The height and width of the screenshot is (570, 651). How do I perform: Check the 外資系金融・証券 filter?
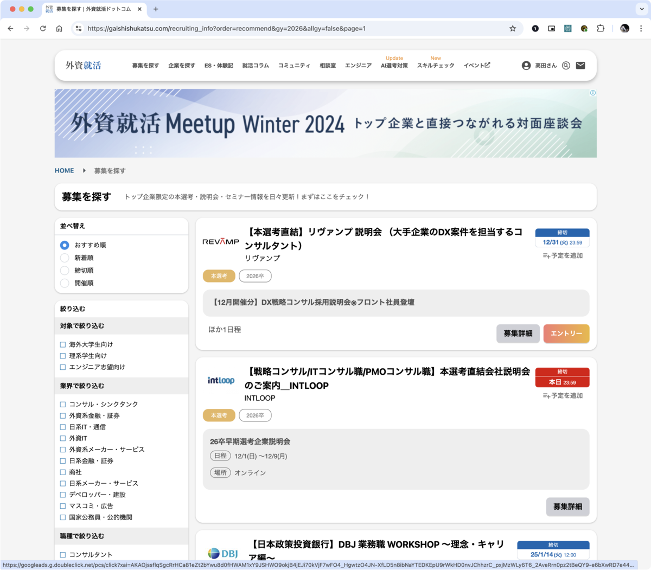click(63, 415)
